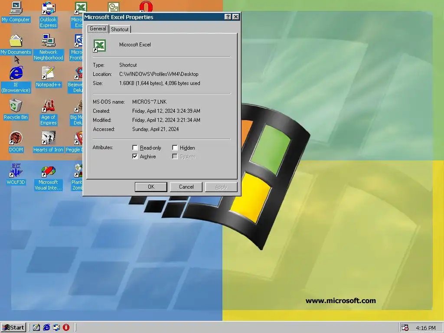Click the greyed-out System checkbox
This screenshot has height=333, width=444.
[x=175, y=157]
